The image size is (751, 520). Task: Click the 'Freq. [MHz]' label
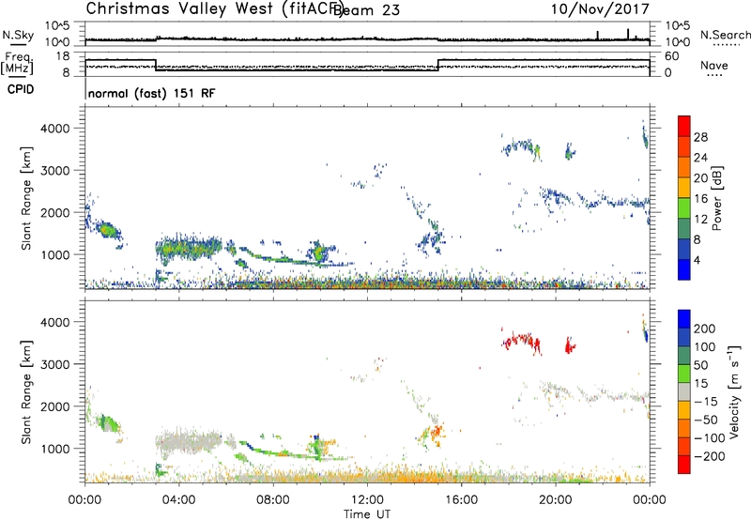(17, 64)
